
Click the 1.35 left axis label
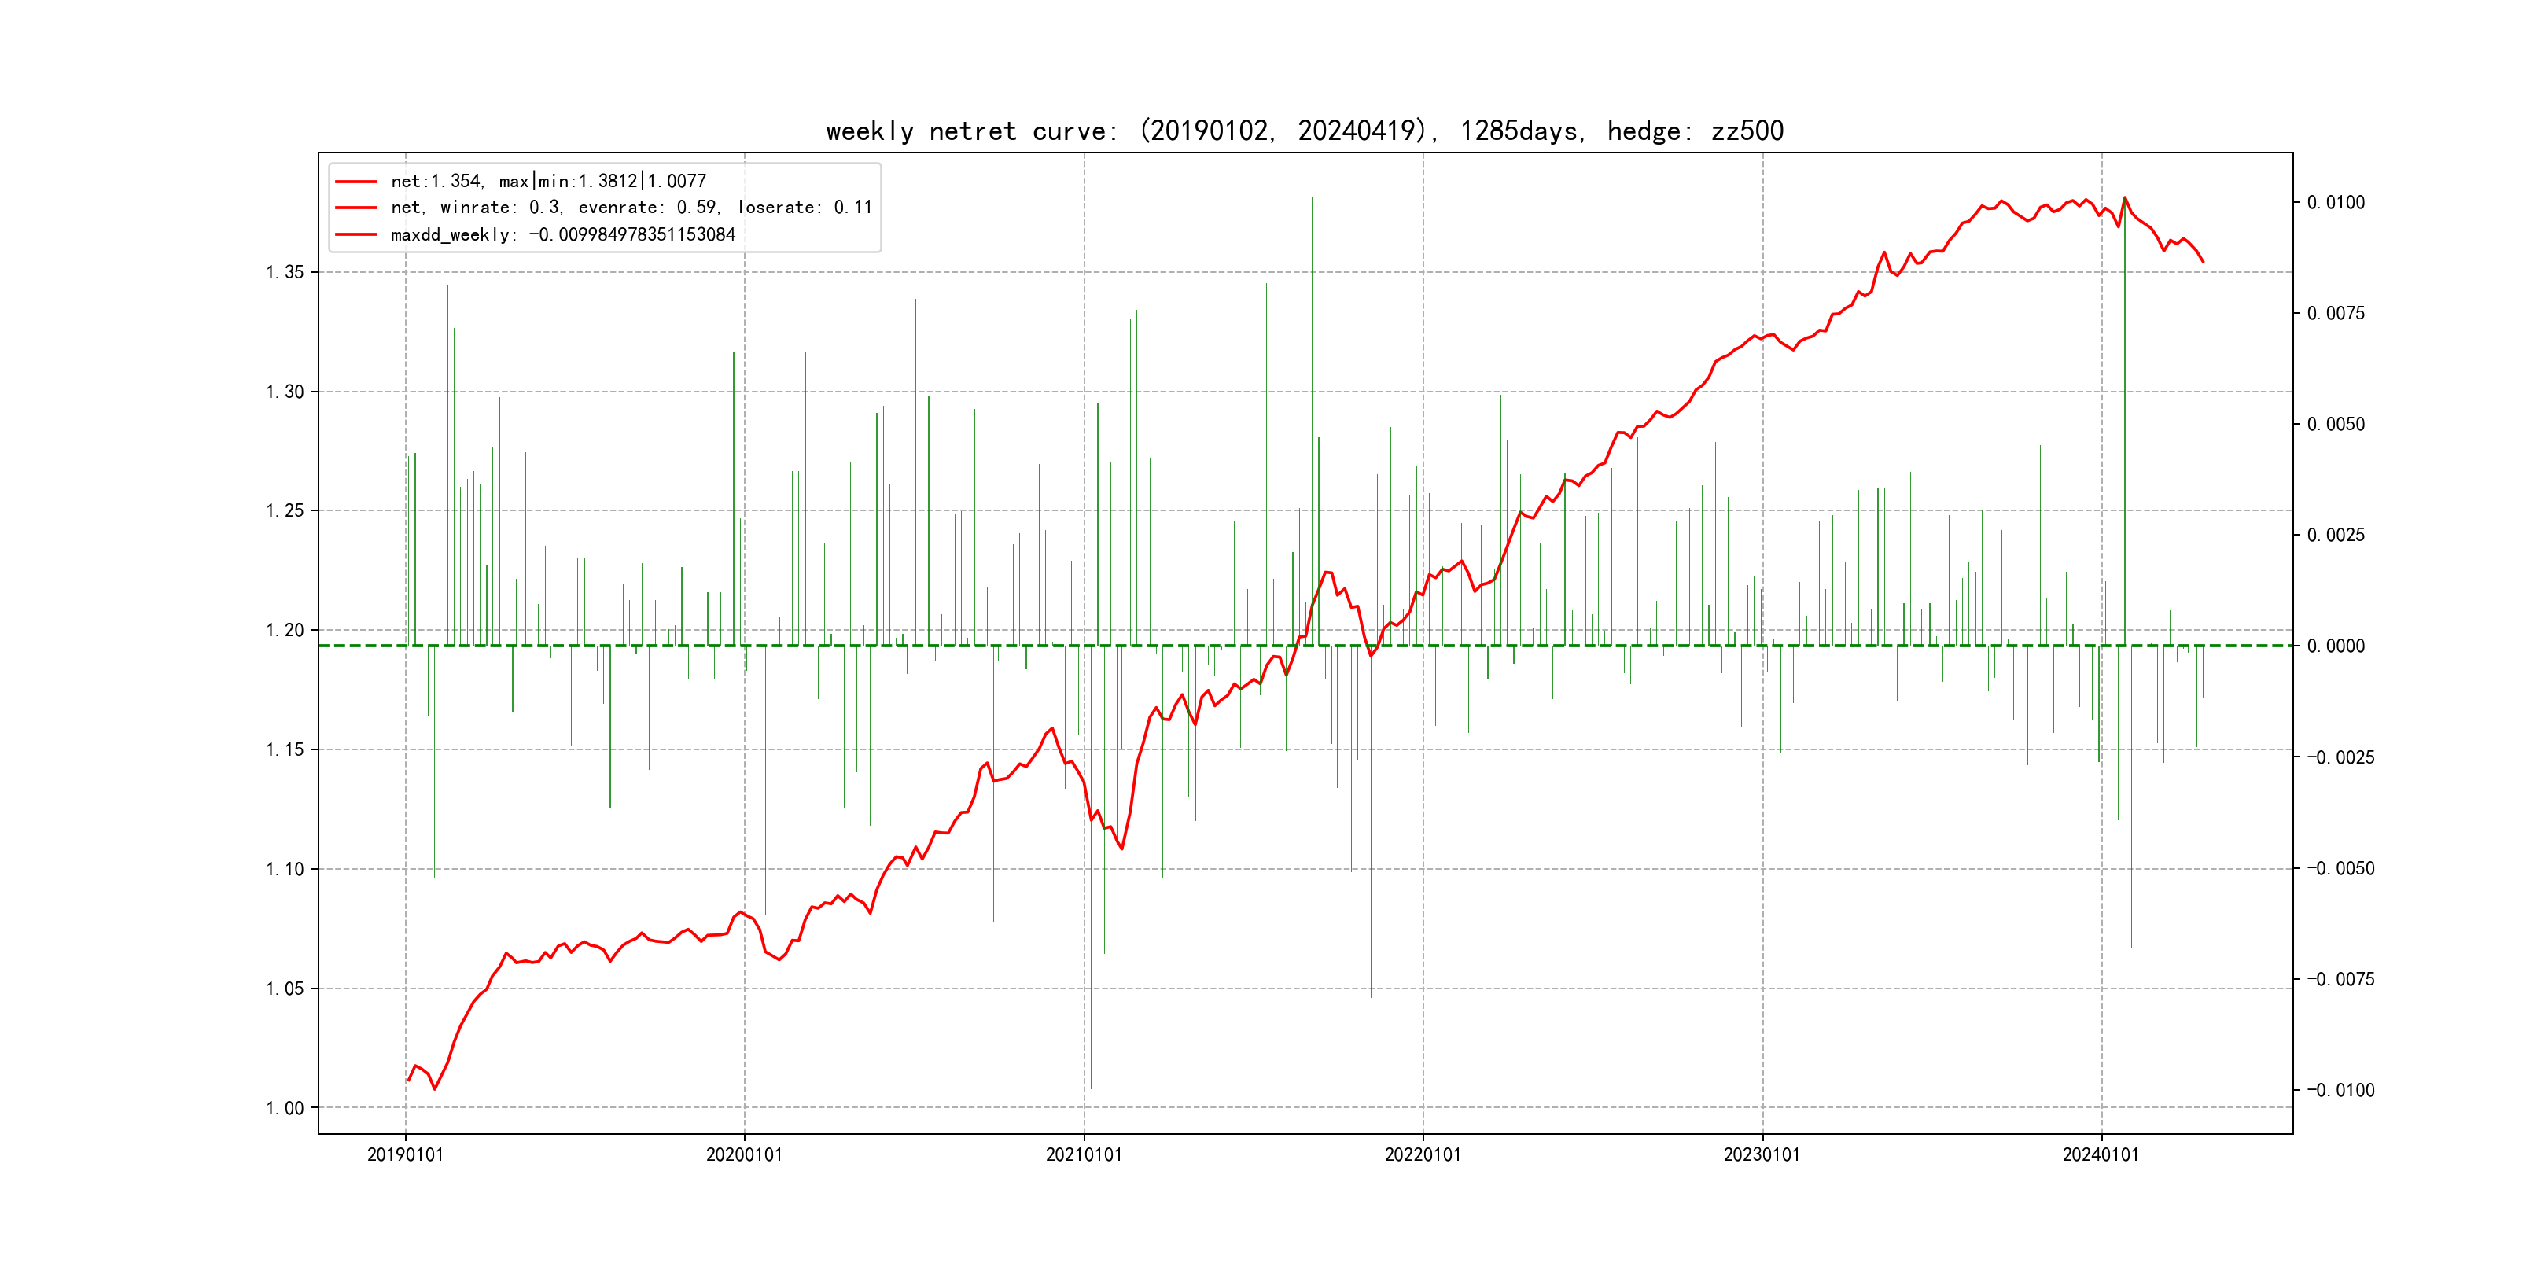[284, 272]
